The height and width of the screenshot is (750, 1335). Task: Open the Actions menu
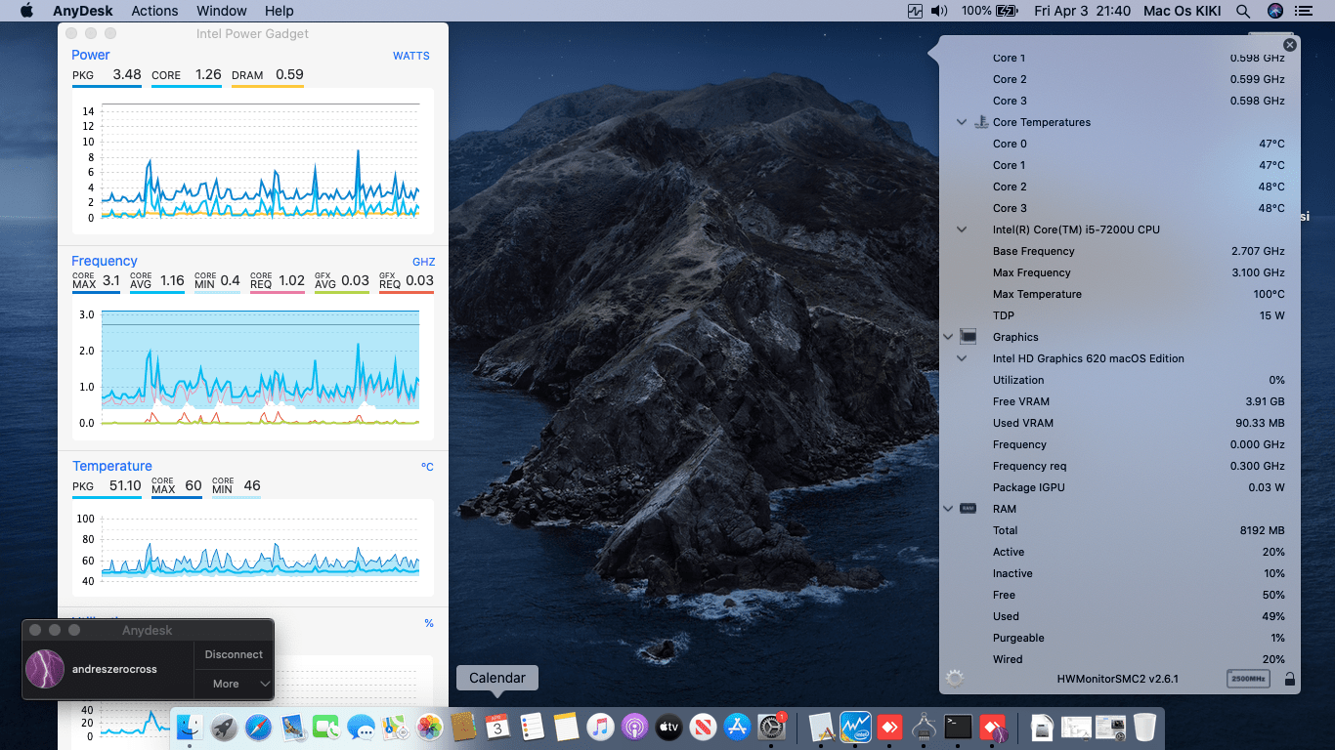154,11
